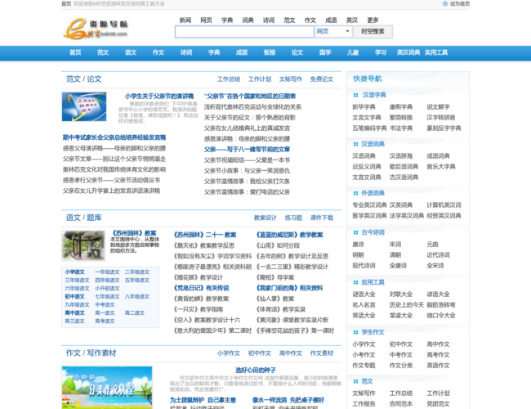The width and height of the screenshot is (531, 409).
Task: Open 康熙字典 in quick navigation
Action: (x=401, y=107)
